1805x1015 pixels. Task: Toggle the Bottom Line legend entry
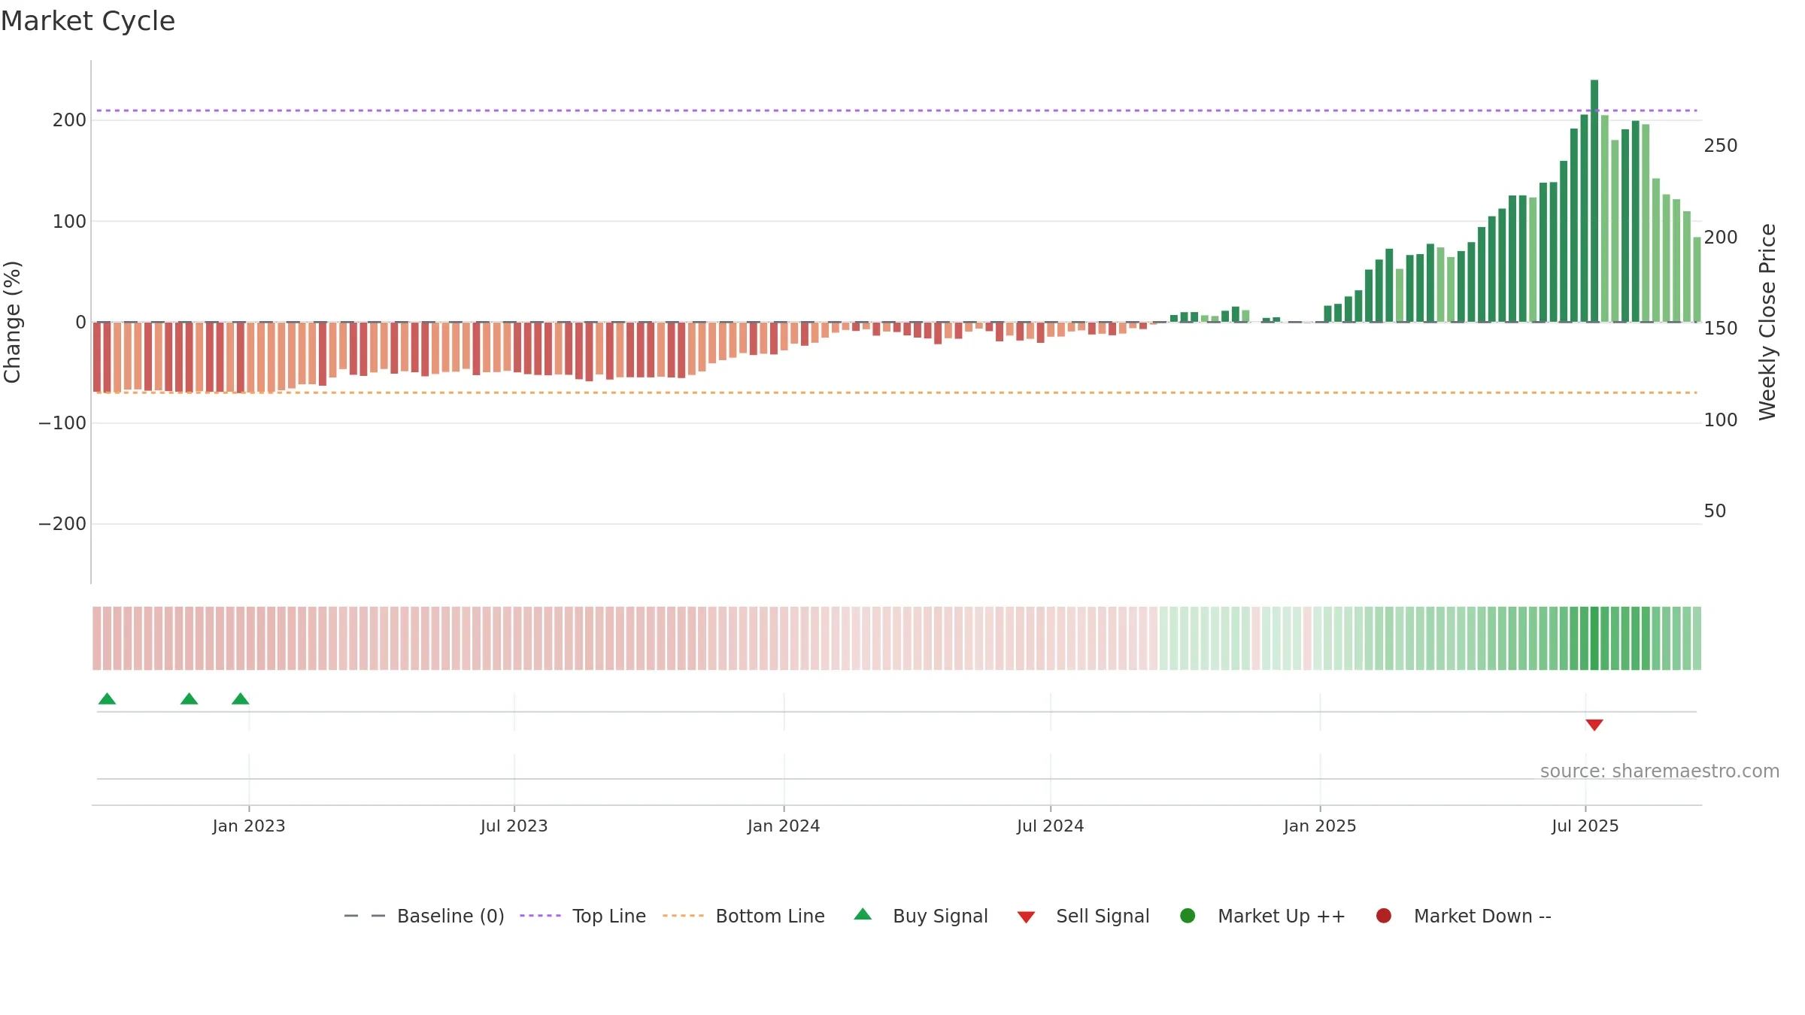(x=744, y=916)
